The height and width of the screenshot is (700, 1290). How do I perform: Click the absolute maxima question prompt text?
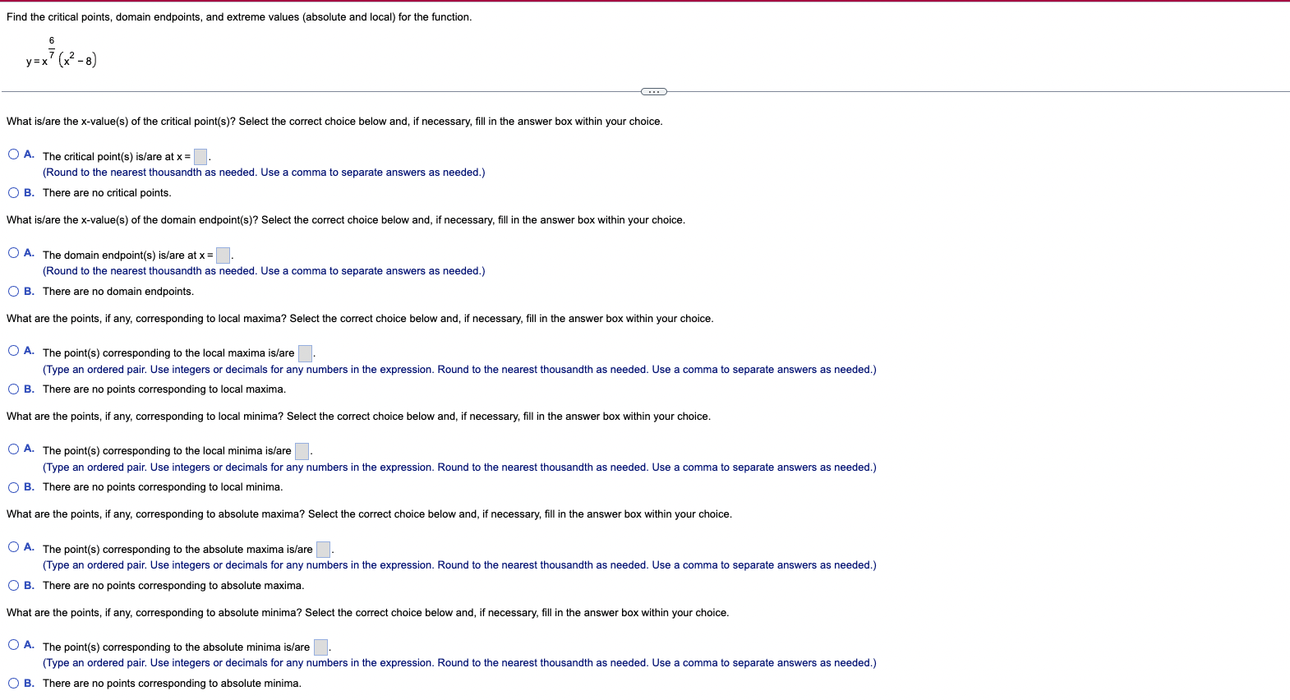(x=369, y=514)
